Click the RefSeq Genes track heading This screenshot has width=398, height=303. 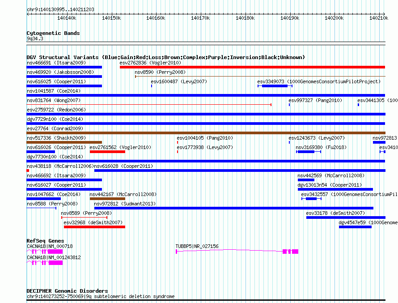[45, 241]
